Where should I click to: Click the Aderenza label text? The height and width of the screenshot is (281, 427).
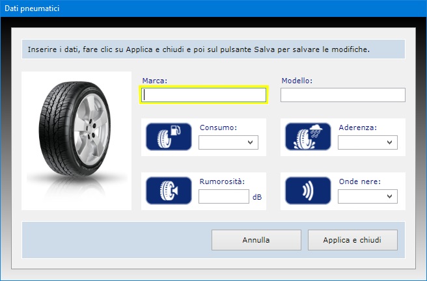357,127
